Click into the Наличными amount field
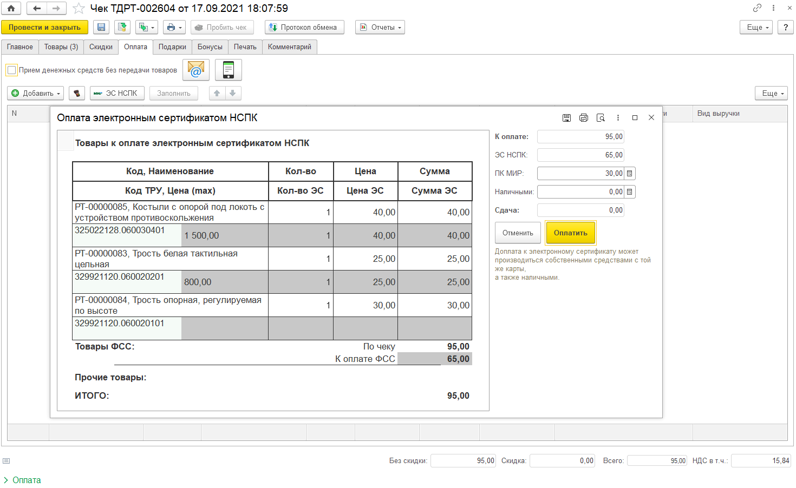Viewport: 796px width, 488px height. [580, 192]
